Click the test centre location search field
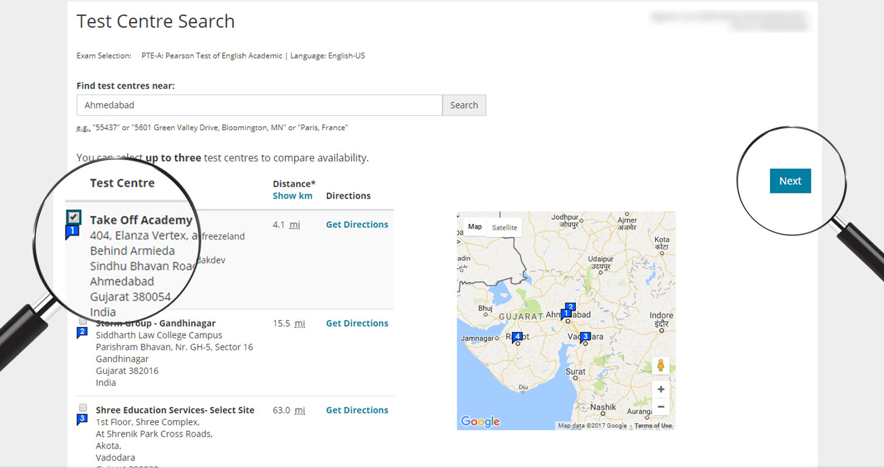The height and width of the screenshot is (468, 884). (x=259, y=105)
